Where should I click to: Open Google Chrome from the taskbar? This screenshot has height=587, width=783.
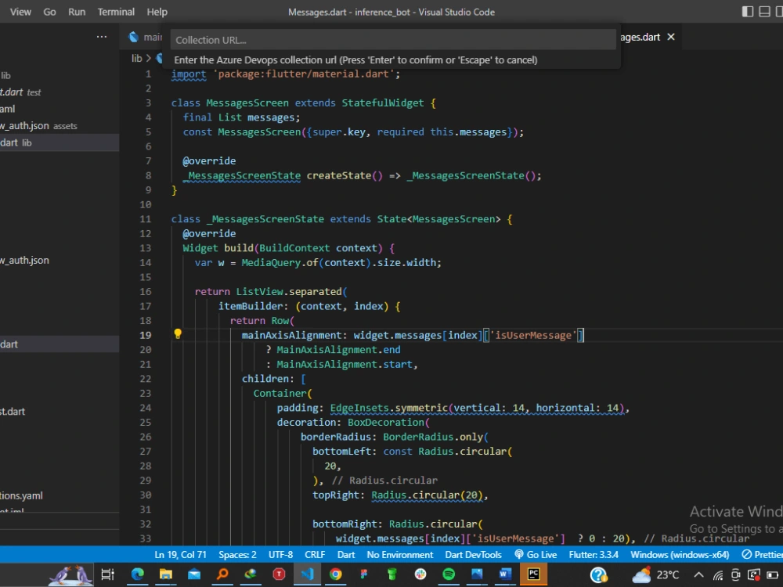pyautogui.click(x=335, y=574)
